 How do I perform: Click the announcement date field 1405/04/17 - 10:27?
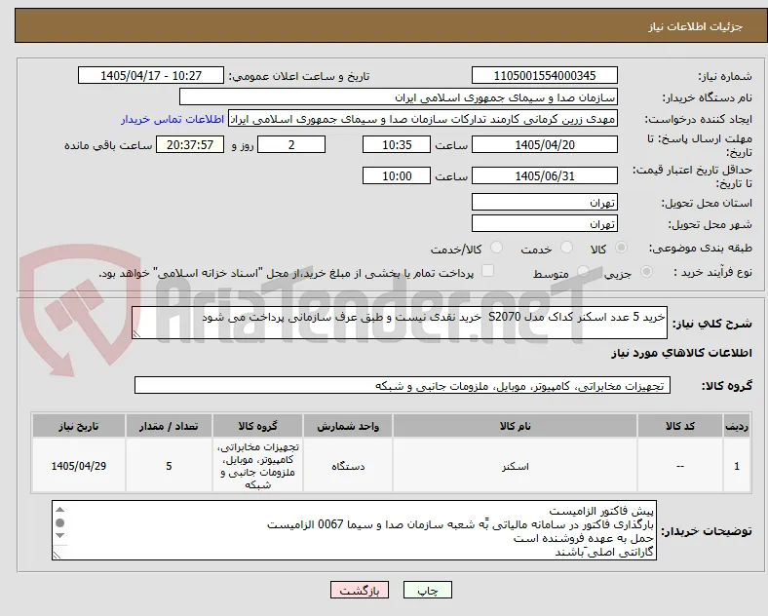click(151, 75)
